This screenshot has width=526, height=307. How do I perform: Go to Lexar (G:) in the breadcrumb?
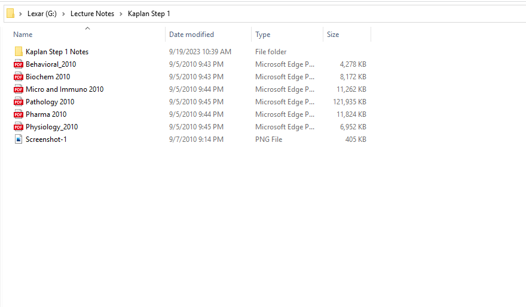[42, 14]
